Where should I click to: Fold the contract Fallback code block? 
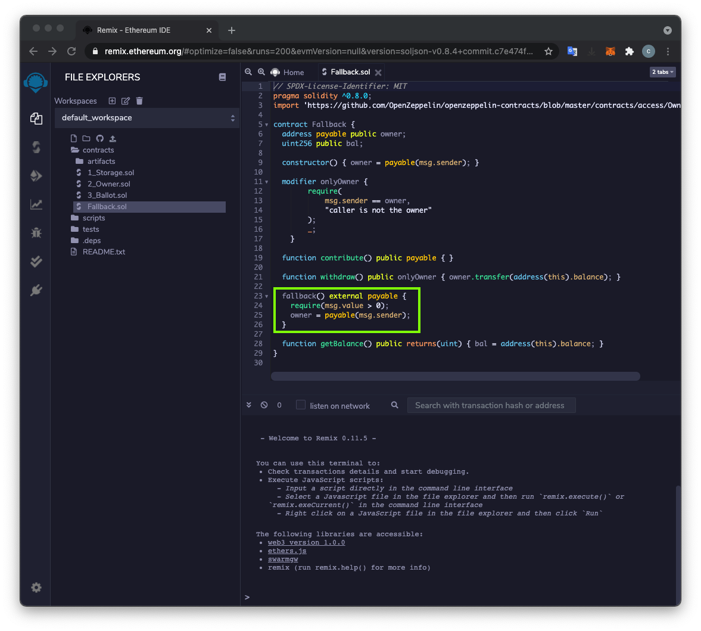tap(266, 125)
